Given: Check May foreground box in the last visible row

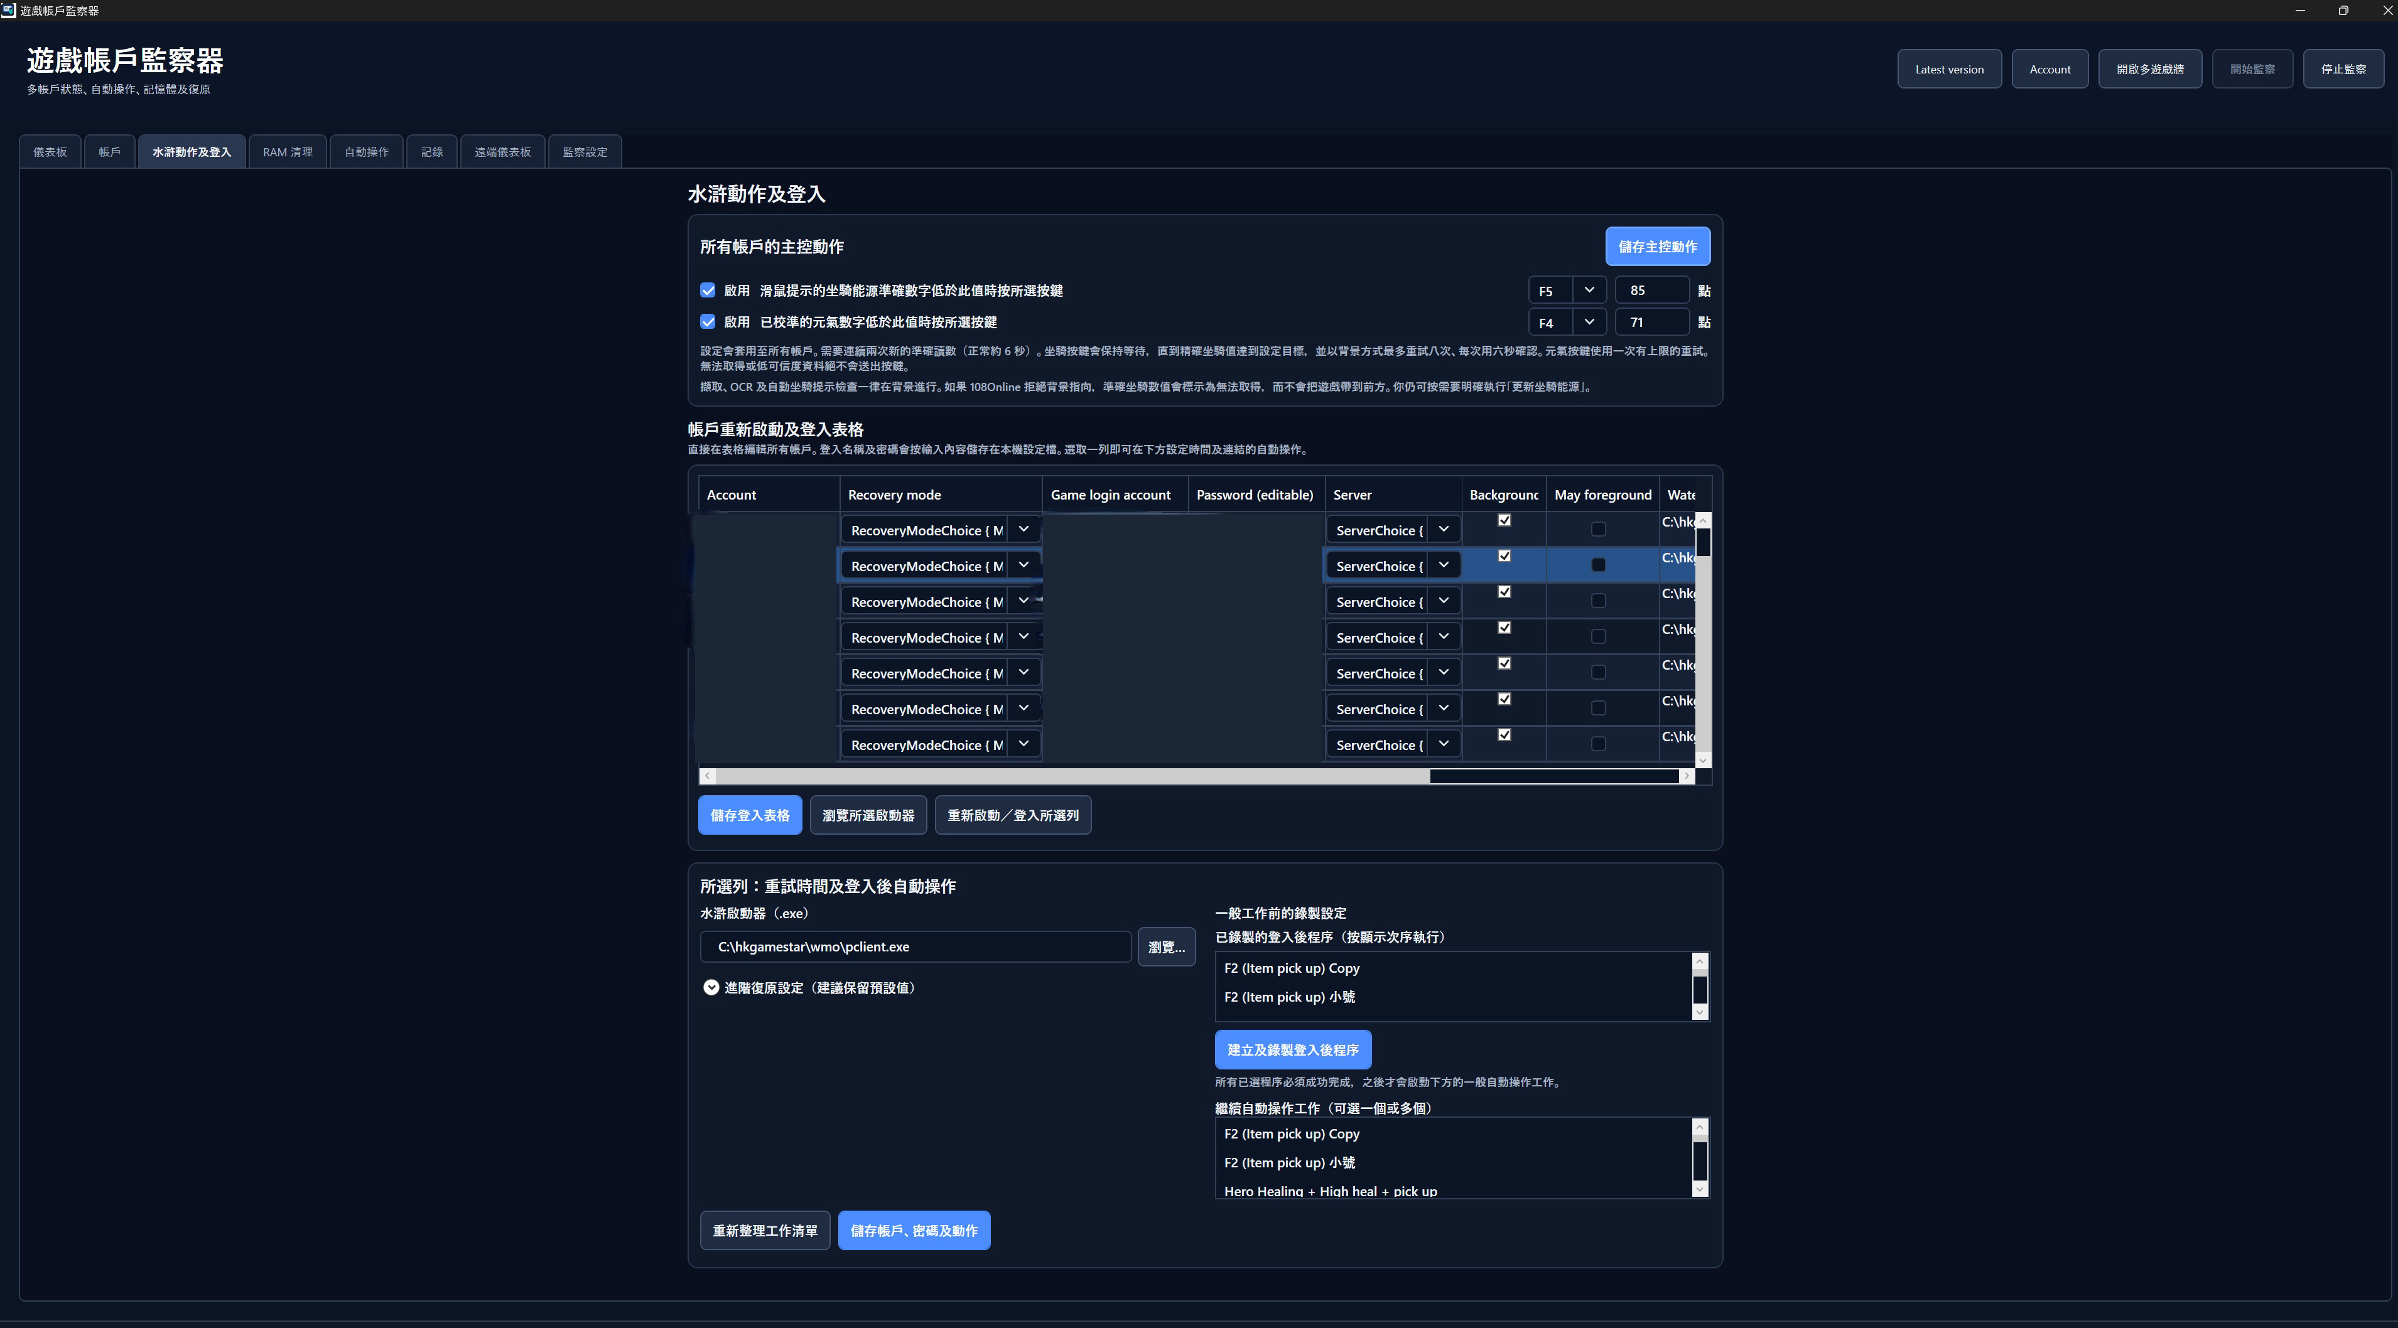Looking at the screenshot, I should click(1599, 744).
